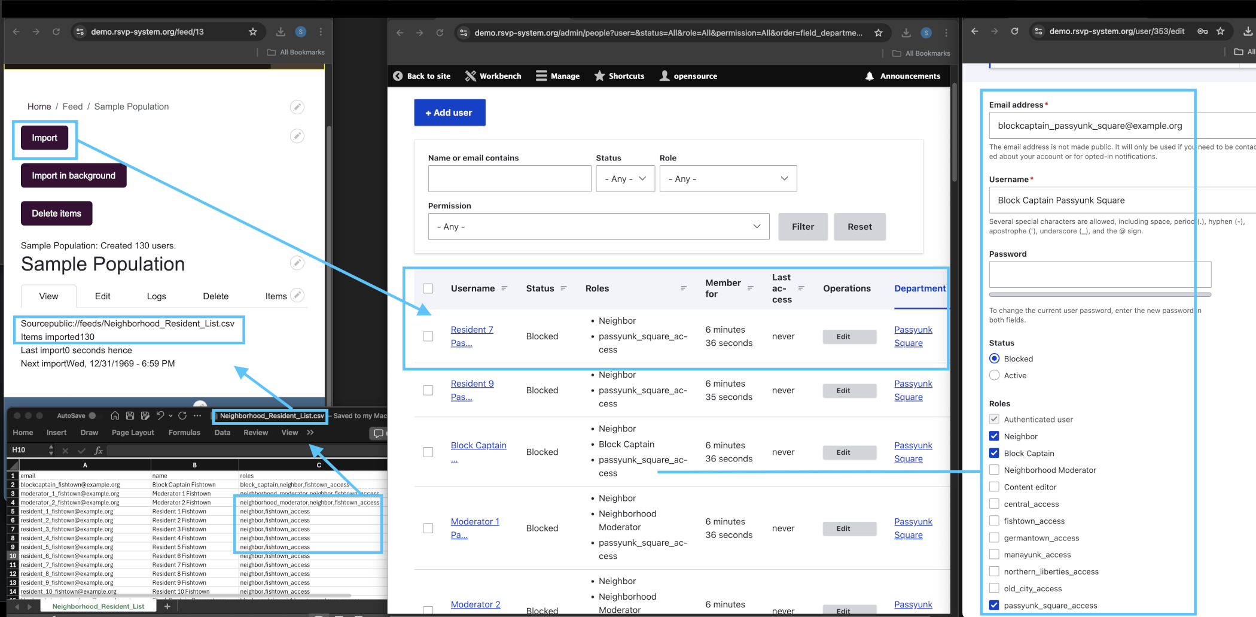
Task: Open the Excel Formulas ribbon tab
Action: (184, 433)
